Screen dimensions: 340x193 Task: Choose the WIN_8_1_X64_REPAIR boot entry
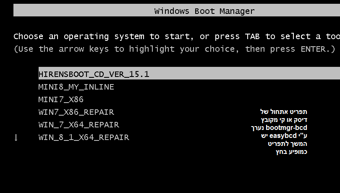click(84, 137)
